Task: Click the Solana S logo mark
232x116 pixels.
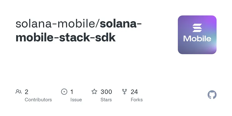Action: 197,28
